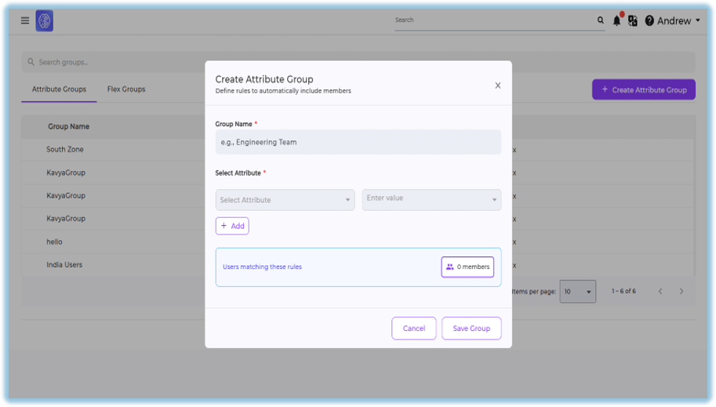Expand the Enter value dropdown
Screen dimensions: 716x407
coord(431,200)
